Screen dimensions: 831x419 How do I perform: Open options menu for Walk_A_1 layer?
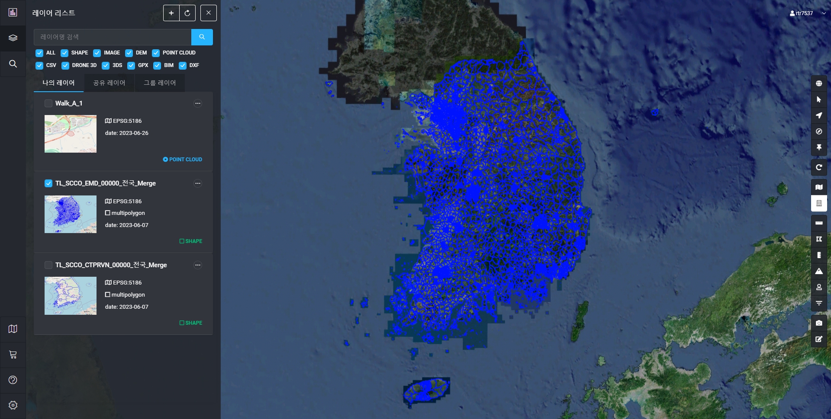[x=198, y=103]
